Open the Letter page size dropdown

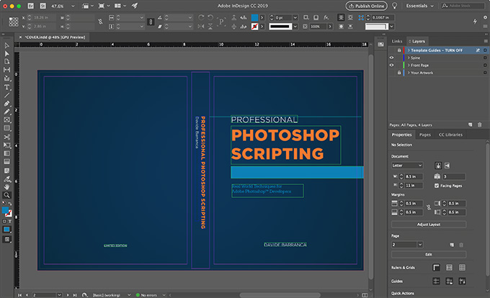(407, 166)
